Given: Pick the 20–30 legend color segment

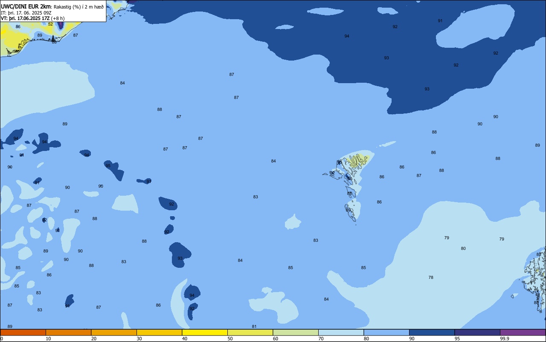Looking at the screenshot, I should click(114, 332).
